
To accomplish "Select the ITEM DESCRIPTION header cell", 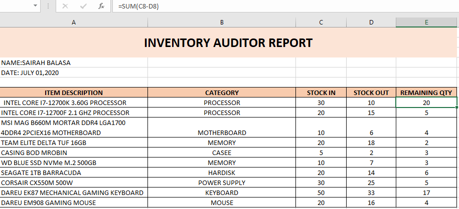I will click(74, 92).
